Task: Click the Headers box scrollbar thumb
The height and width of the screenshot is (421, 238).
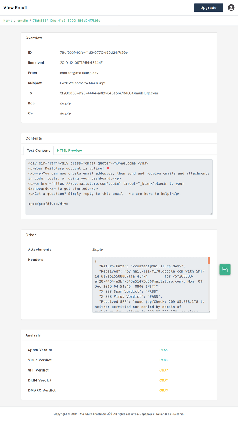Action: coord(209,261)
